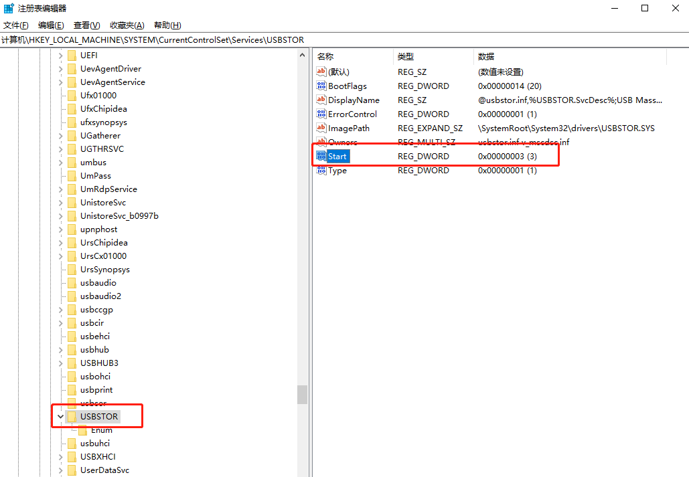Screen dimensions: 689x477
Task: Collapse the USBSTOR key
Action: [x=60, y=415]
